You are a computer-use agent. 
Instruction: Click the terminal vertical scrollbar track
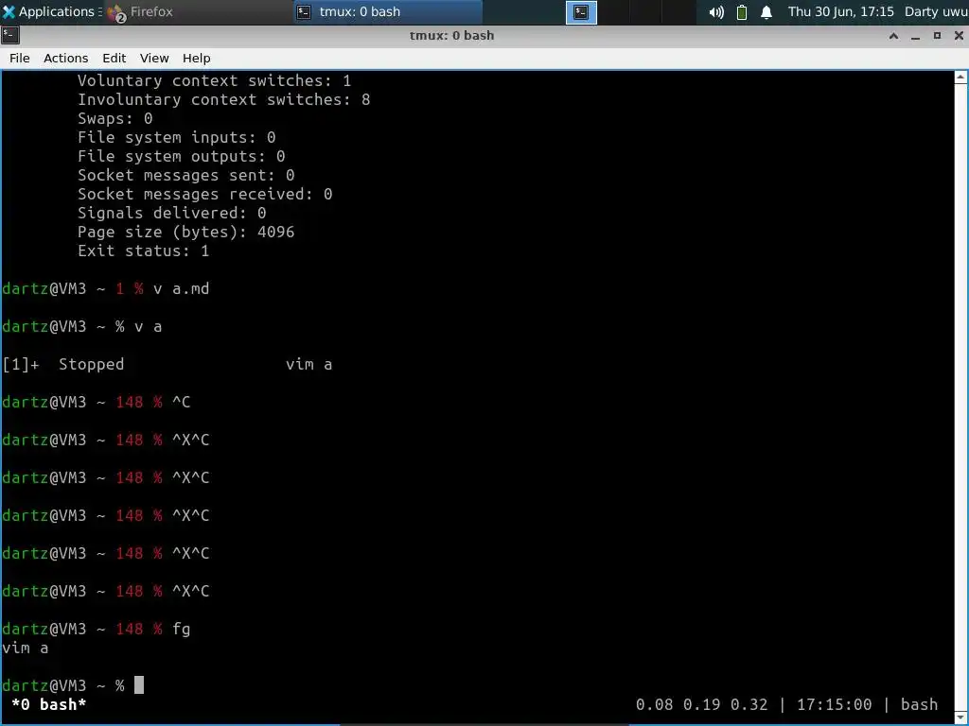click(x=960, y=396)
